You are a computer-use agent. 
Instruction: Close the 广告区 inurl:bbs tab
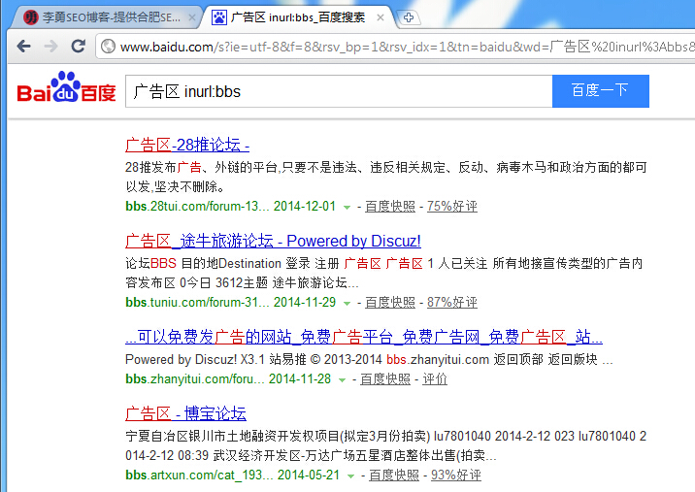(381, 17)
